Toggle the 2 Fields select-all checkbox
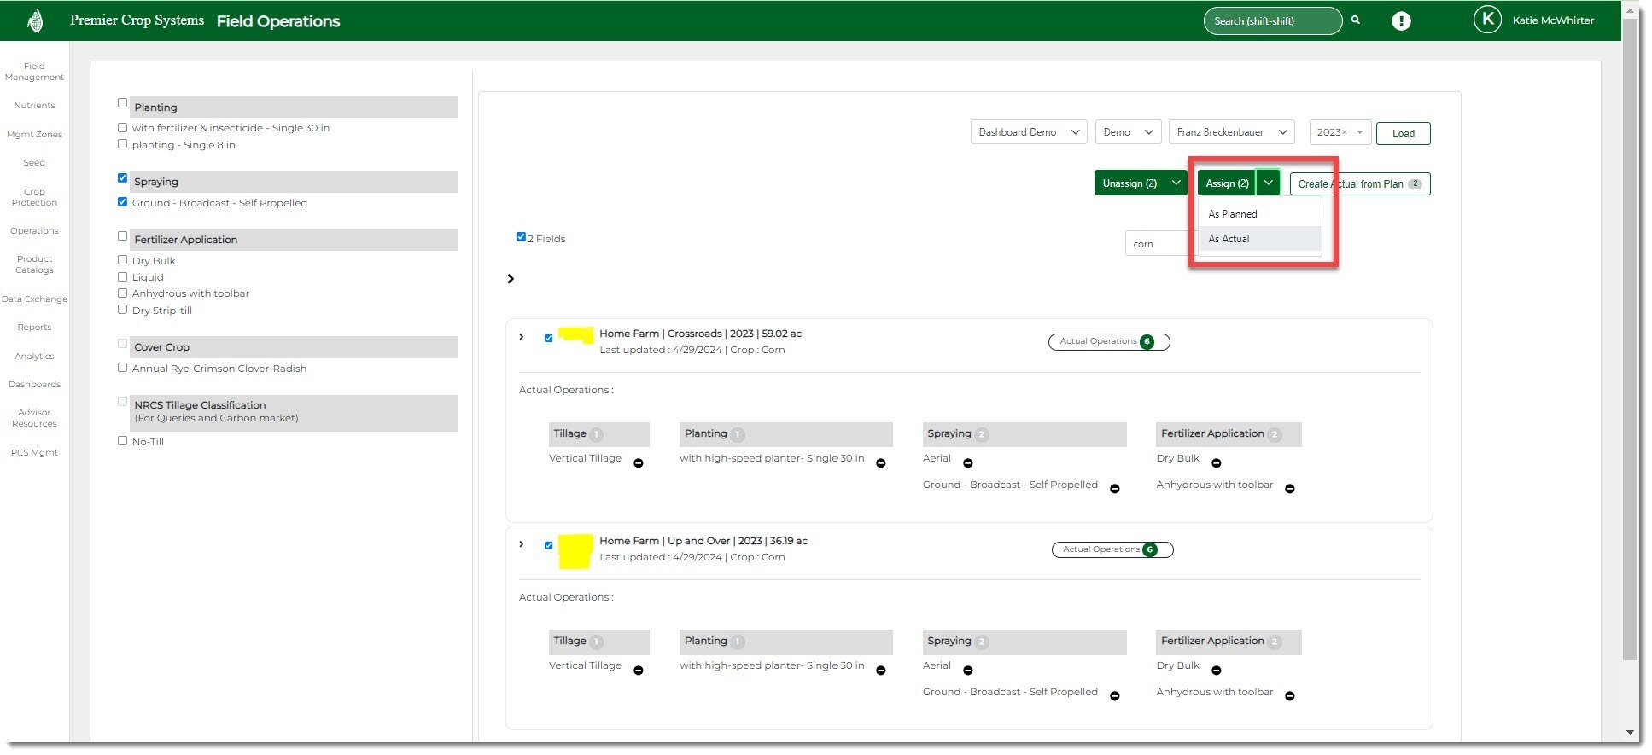Screen dimensions: 1652x755 pos(521,237)
